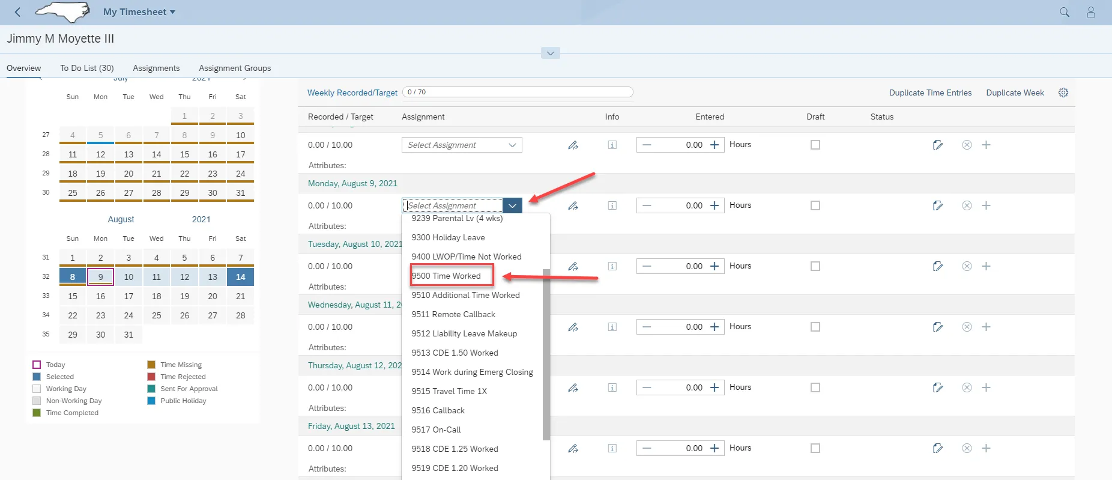Toggle Draft checkbox in Friday August 13 row

tap(815, 448)
